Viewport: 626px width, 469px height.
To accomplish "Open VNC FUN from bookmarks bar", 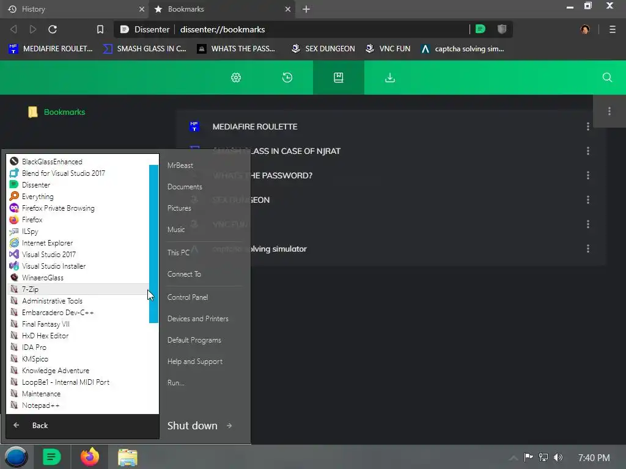I will tap(388, 49).
